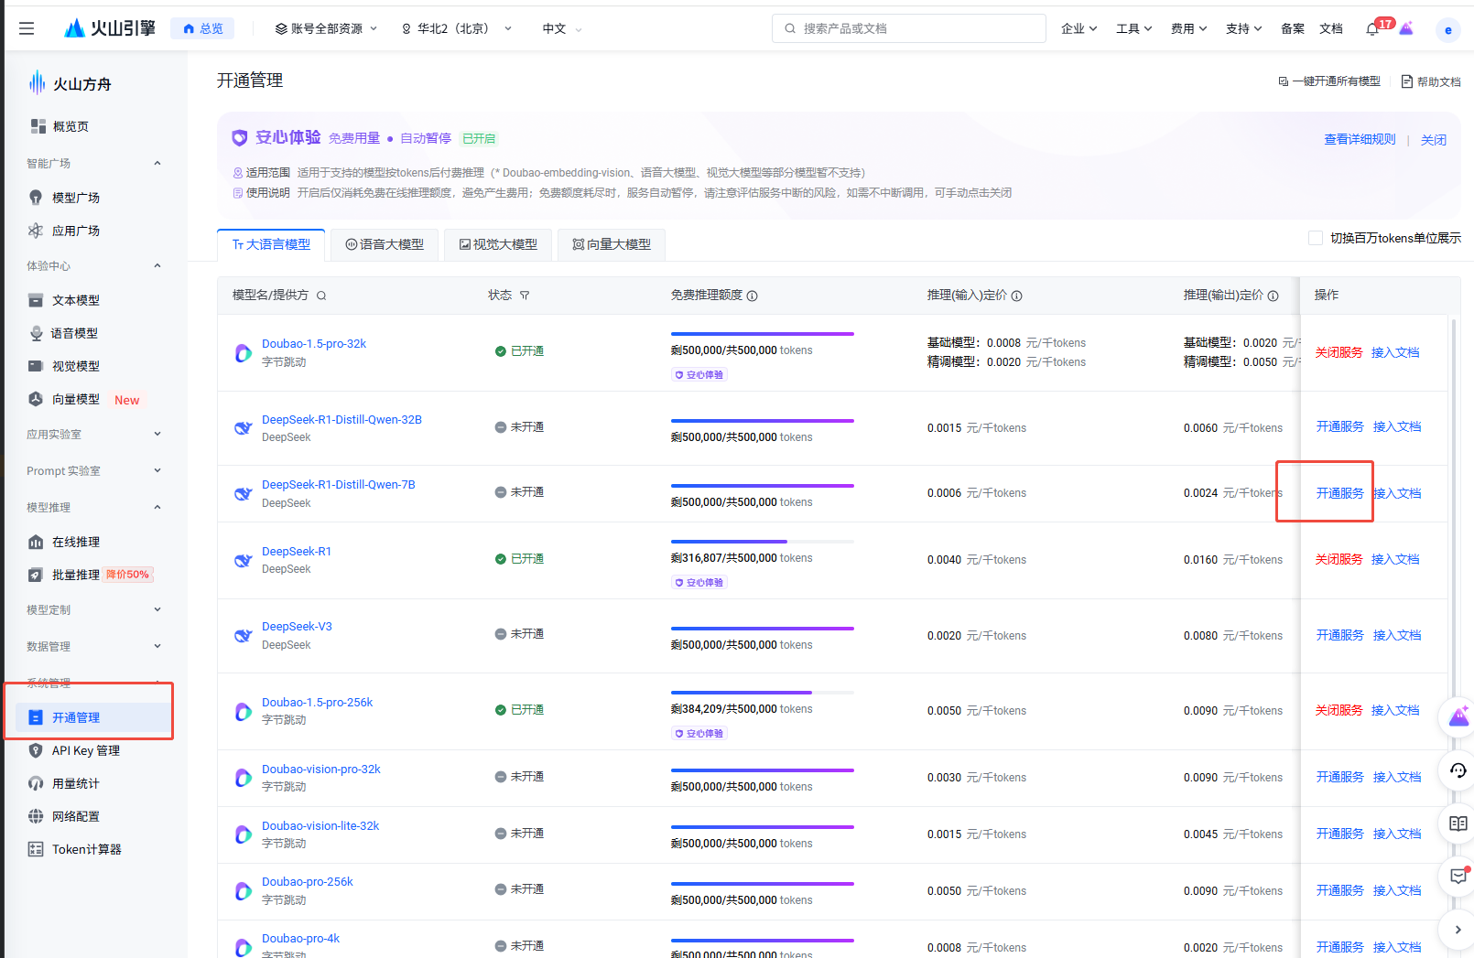Open the hamburger navigation menu
1474x958 pixels.
tap(27, 28)
